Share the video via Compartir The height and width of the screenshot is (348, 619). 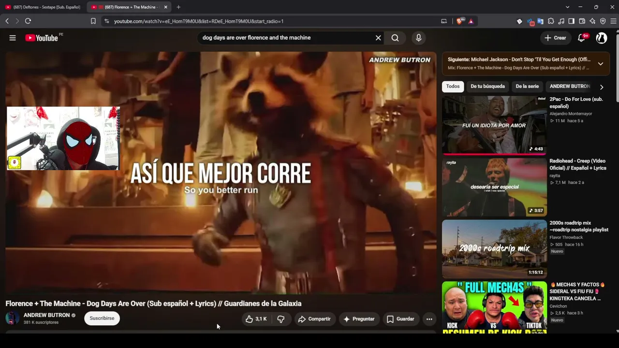coord(314,319)
